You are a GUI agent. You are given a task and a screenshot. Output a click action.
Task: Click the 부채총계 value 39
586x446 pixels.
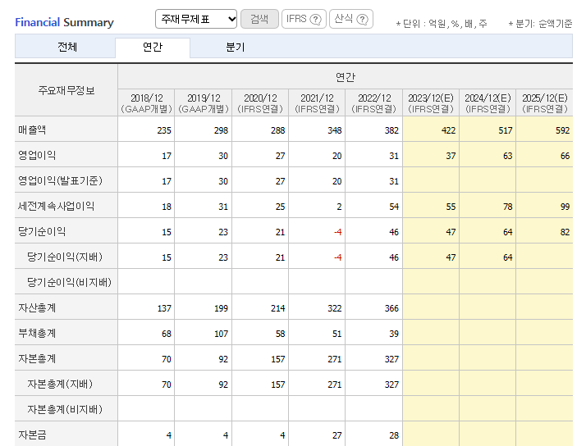[x=394, y=334]
